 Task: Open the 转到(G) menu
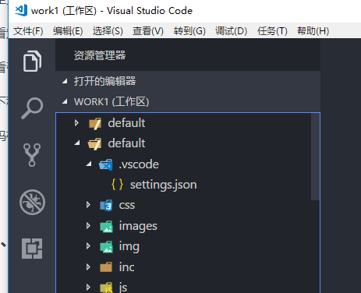pos(189,31)
